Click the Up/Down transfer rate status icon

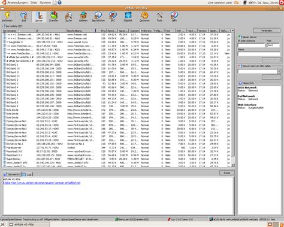point(169,219)
